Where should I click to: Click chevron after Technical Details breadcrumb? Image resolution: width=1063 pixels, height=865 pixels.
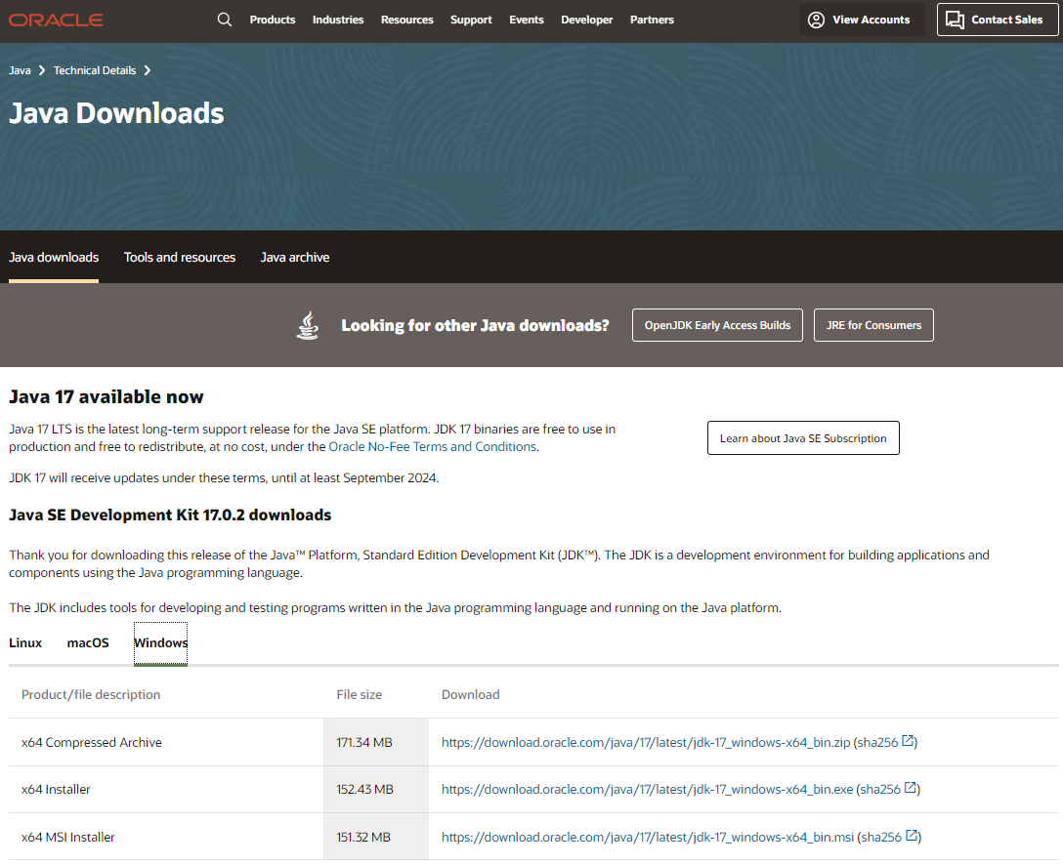(148, 70)
